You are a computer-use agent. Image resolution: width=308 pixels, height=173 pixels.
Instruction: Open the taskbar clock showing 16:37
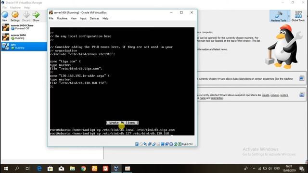(x=289, y=169)
